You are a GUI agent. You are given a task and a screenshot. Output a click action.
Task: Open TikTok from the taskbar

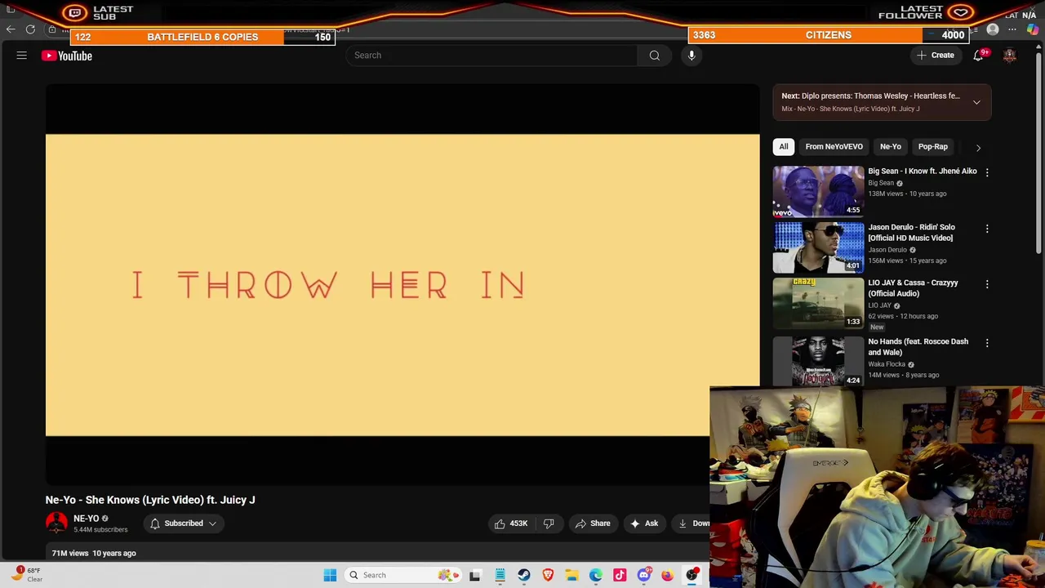(620, 575)
